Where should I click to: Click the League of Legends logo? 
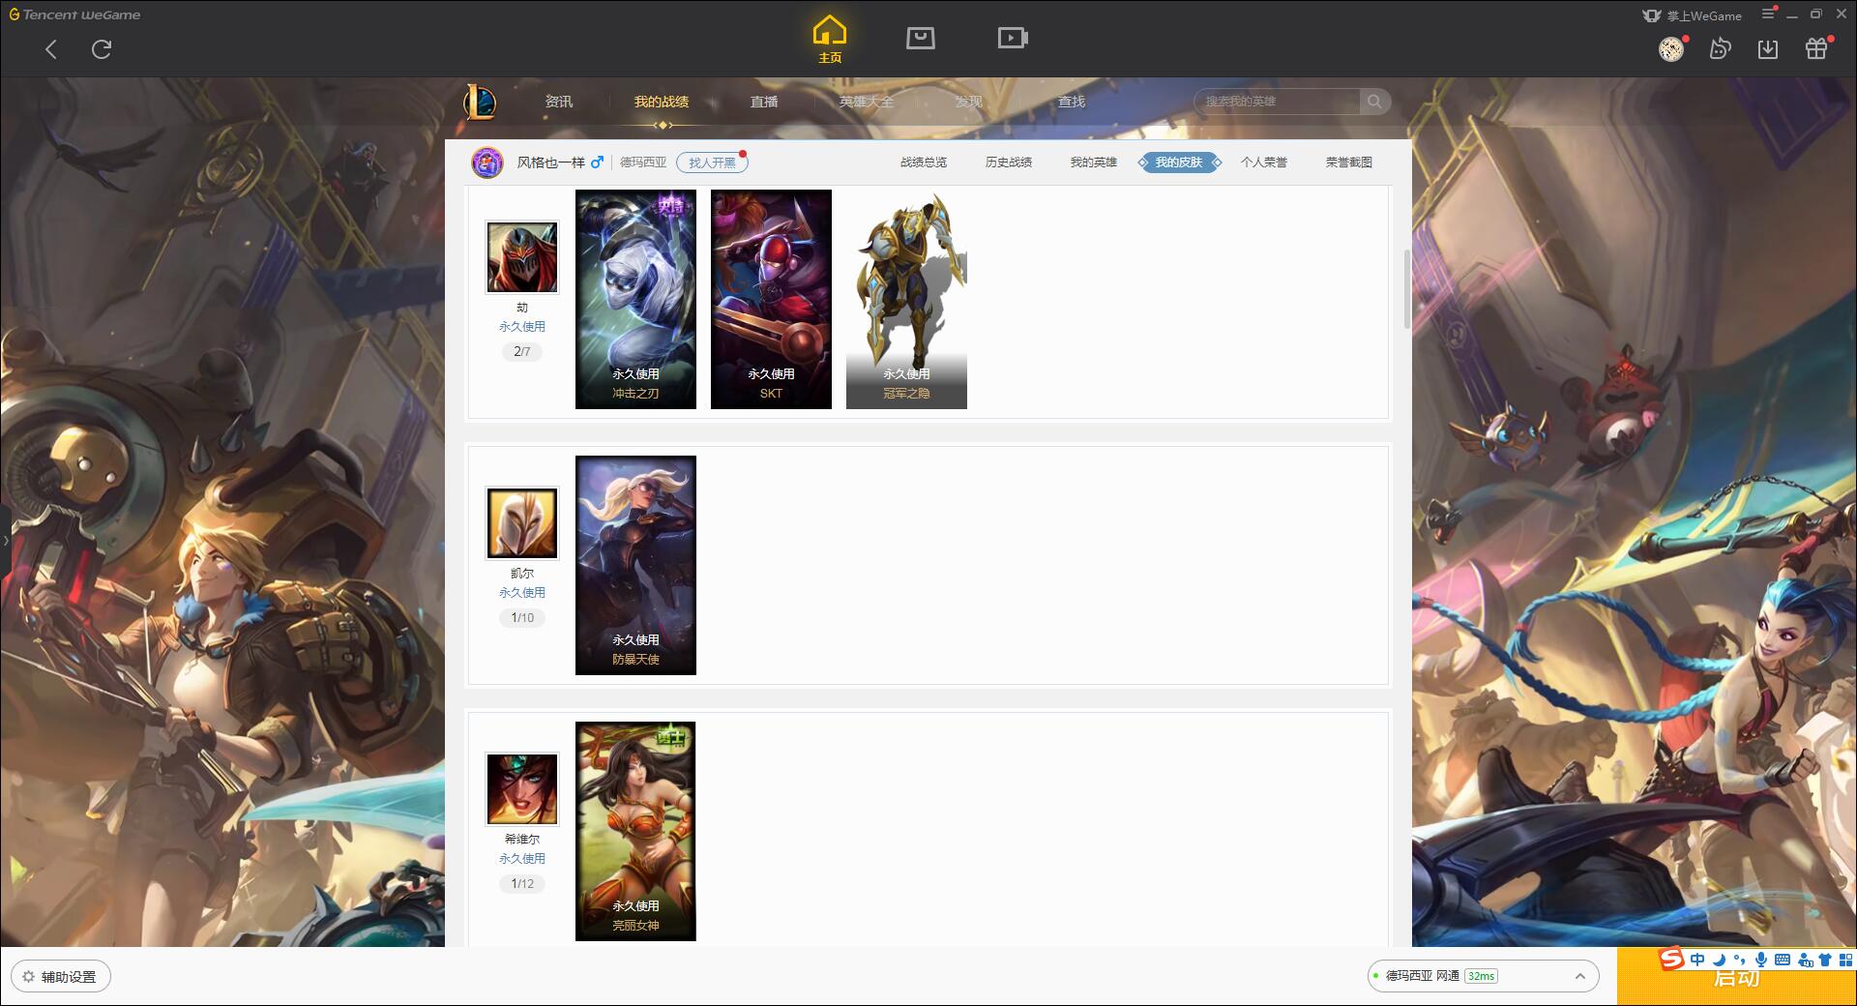pyautogui.click(x=480, y=102)
